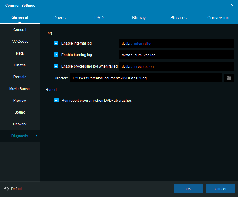This screenshot has height=197, width=238.
Task: Browse for log directory folder icon
Action: tap(229, 78)
